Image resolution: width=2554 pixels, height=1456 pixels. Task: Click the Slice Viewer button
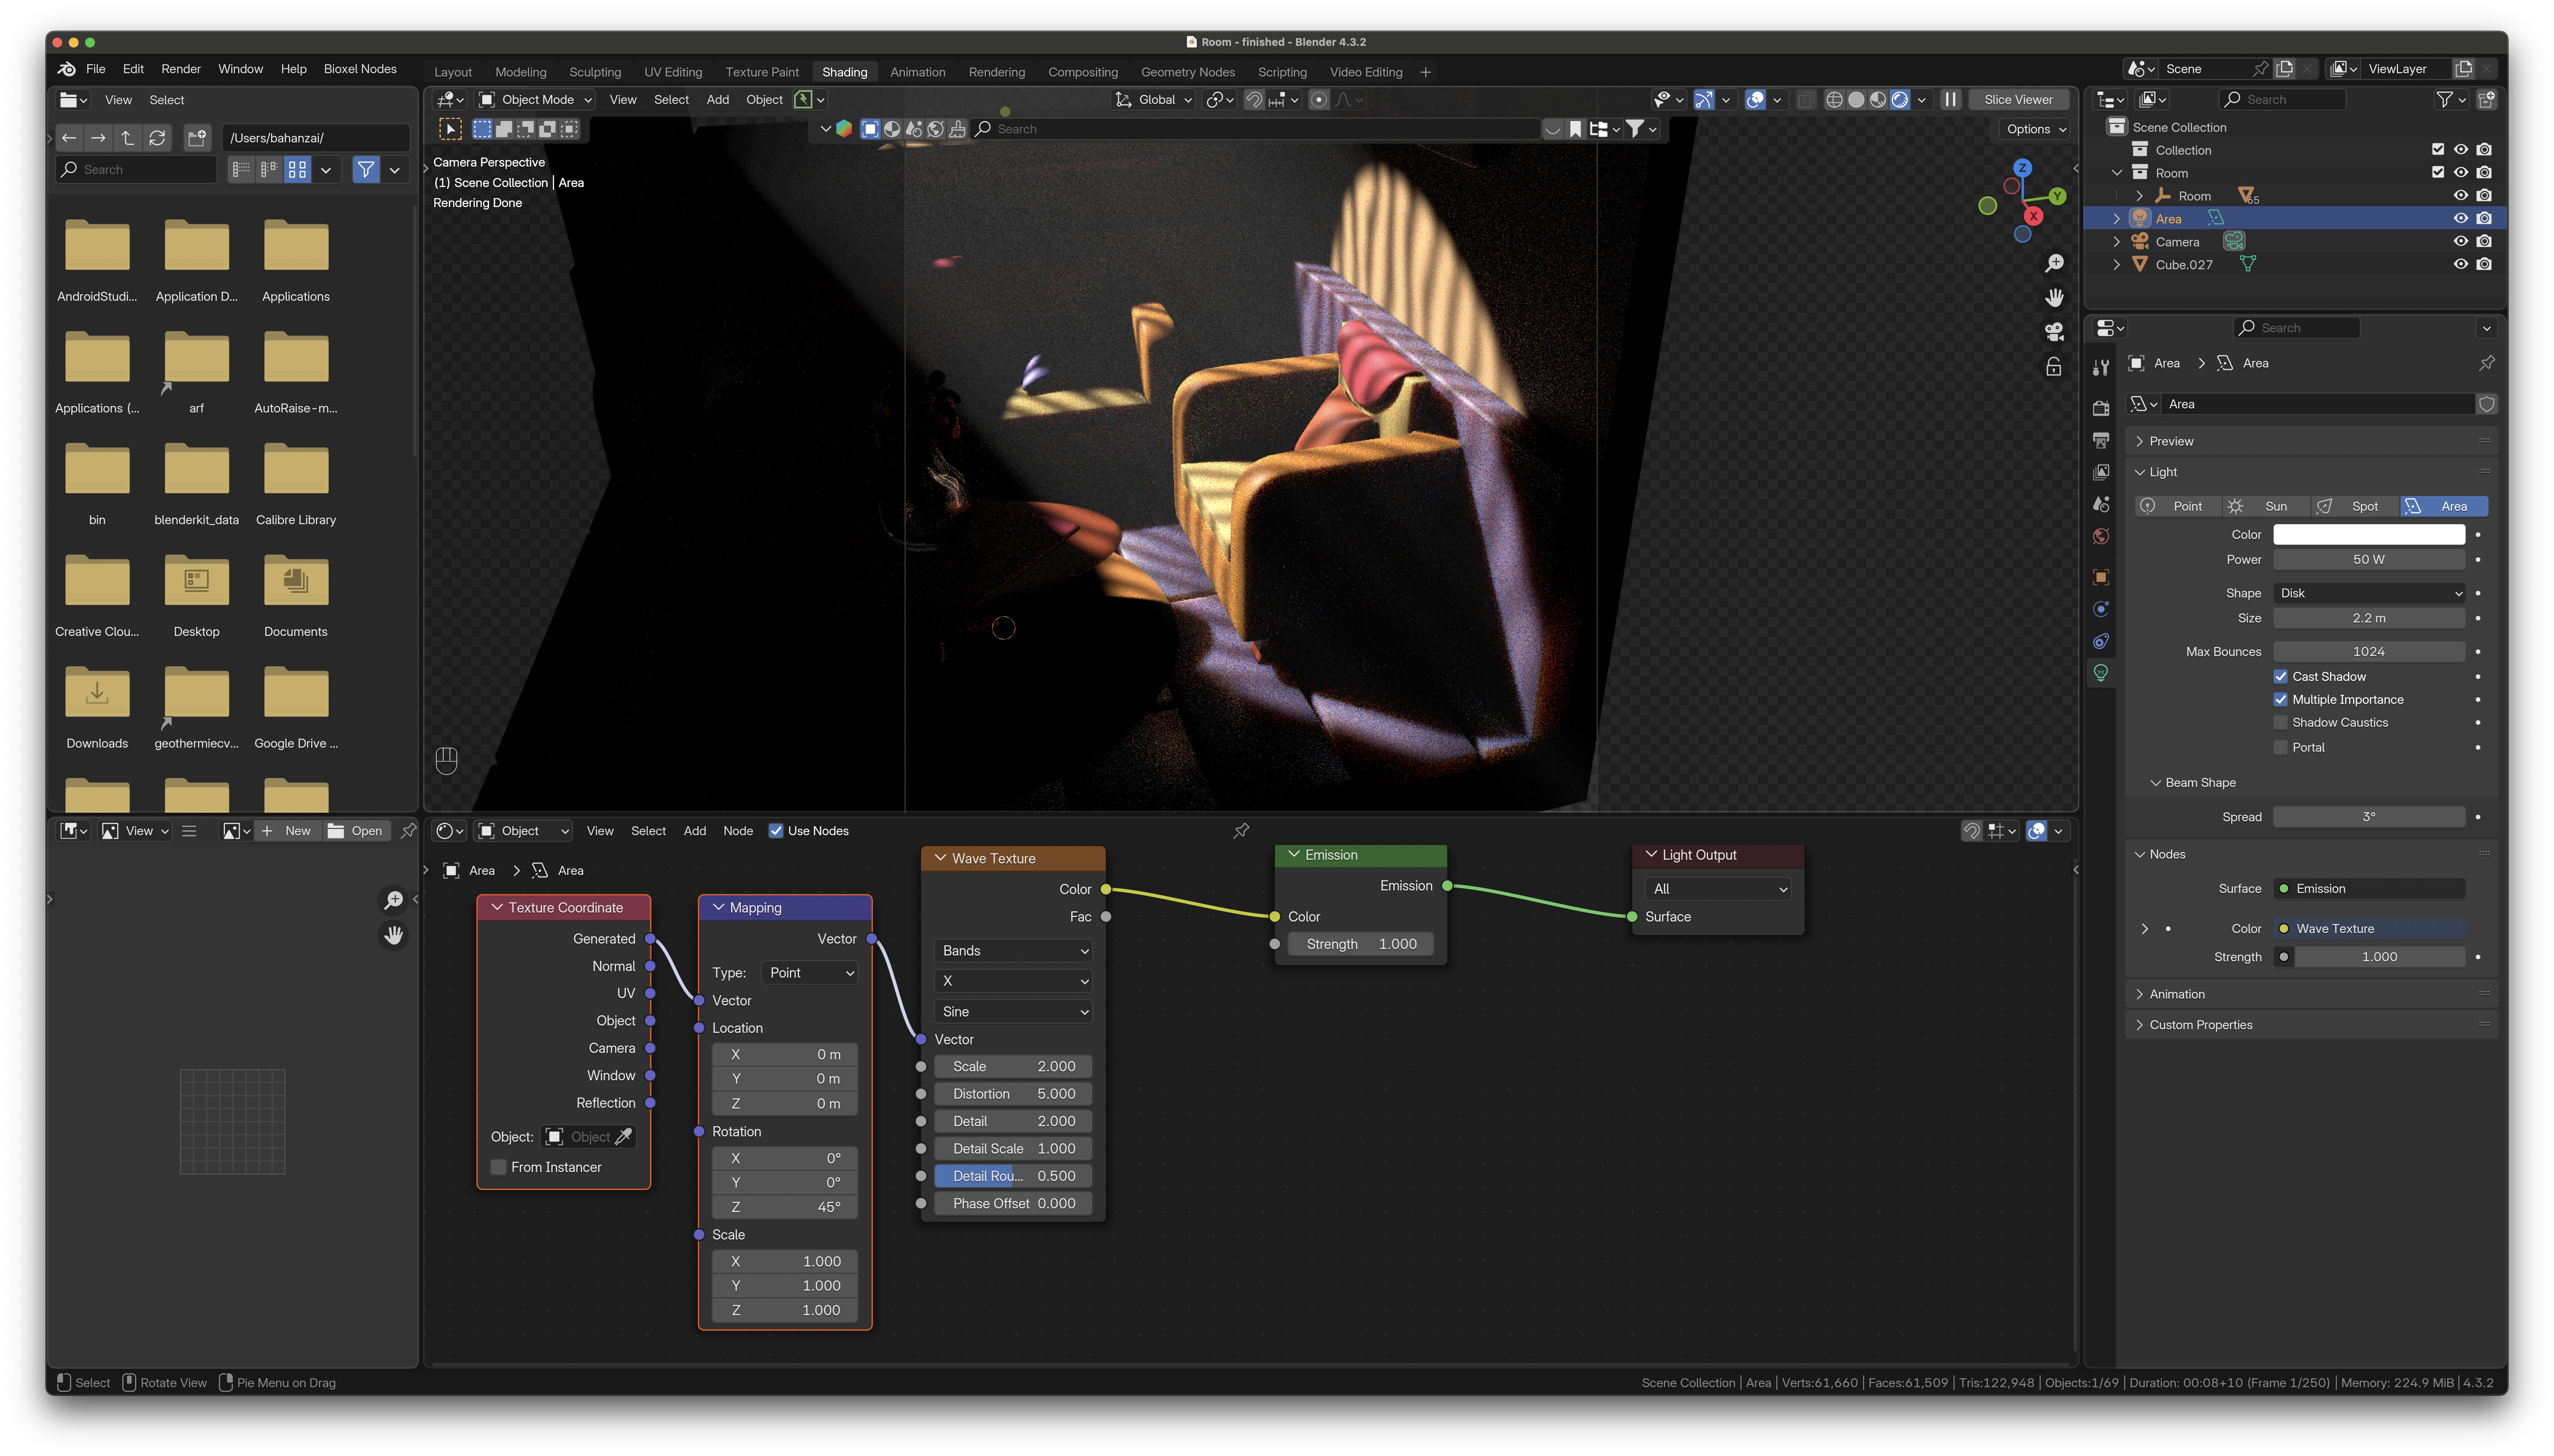pos(2018,100)
